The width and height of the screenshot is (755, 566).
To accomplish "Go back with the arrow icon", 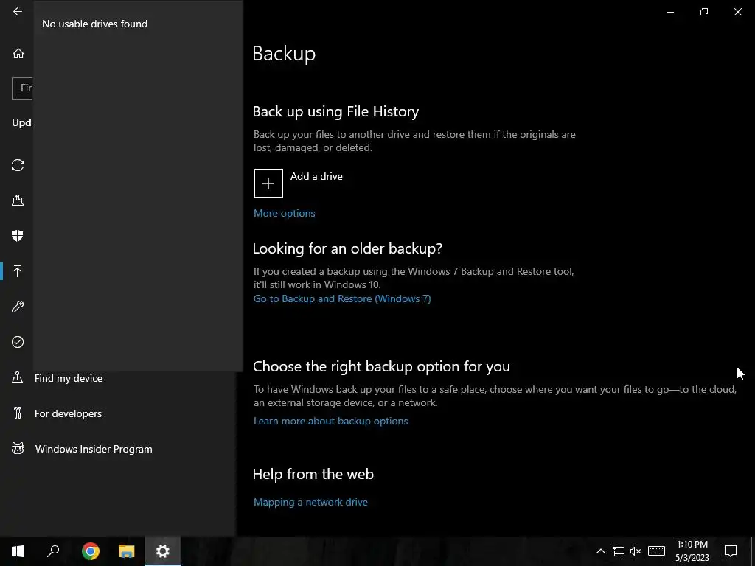I will (18, 12).
